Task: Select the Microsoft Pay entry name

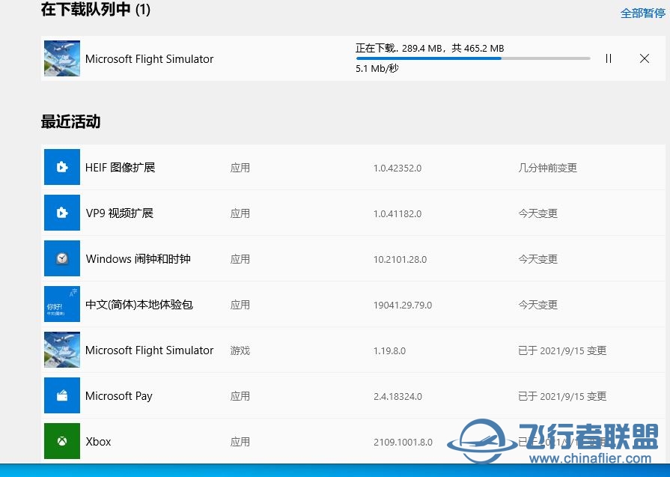Action: (x=119, y=396)
